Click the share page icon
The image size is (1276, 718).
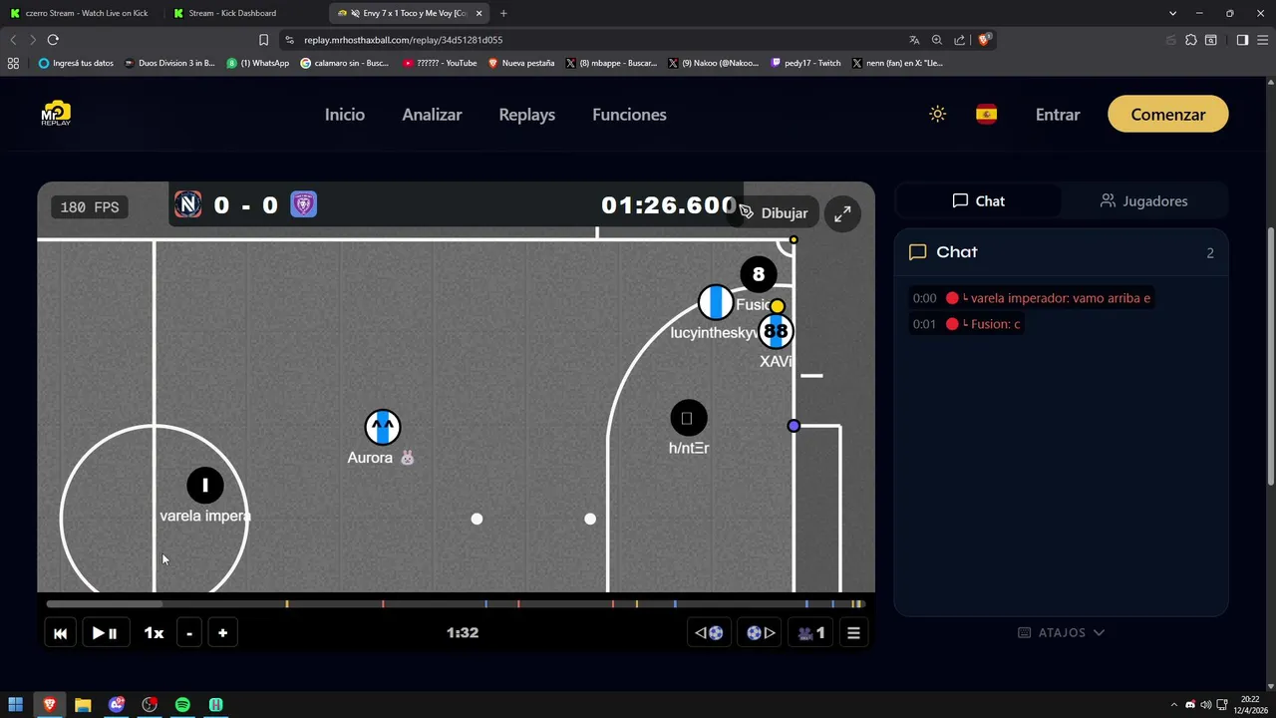coord(960,40)
